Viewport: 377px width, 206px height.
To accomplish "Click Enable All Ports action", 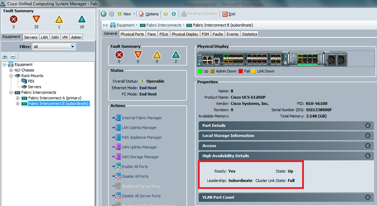I will click(x=130, y=167).
